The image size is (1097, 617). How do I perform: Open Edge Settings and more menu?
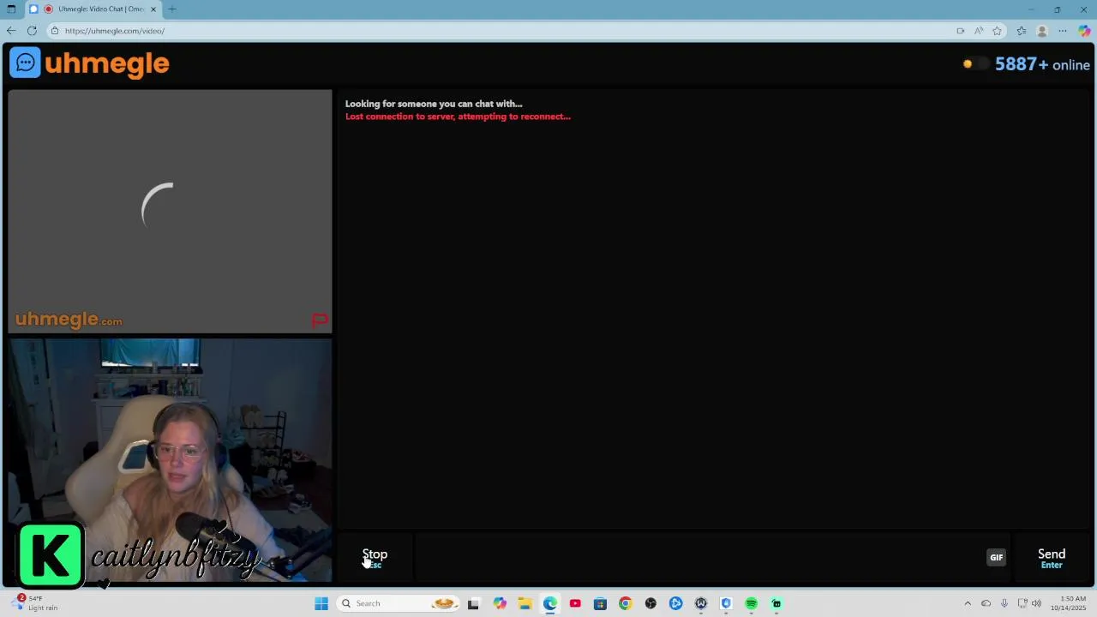point(1063,31)
